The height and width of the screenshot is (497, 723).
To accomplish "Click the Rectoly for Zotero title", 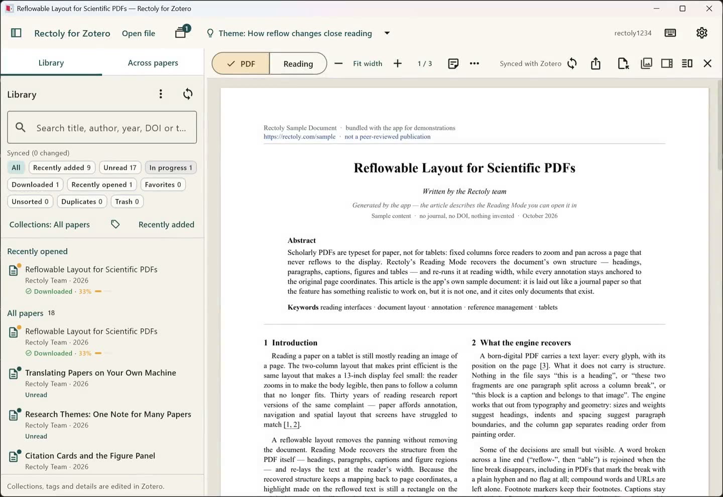I will point(72,33).
